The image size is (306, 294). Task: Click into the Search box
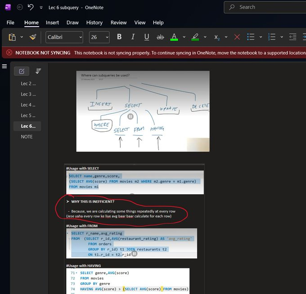pyautogui.click(x=265, y=7)
